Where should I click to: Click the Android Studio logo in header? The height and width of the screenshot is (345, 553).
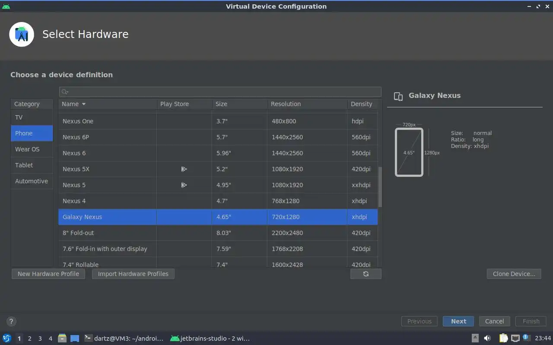[22, 34]
